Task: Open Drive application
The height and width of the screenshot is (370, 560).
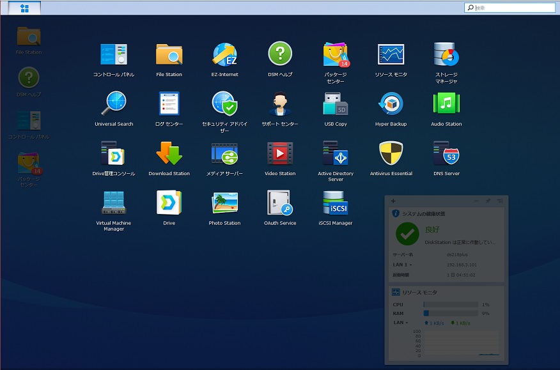Action: click(x=169, y=203)
